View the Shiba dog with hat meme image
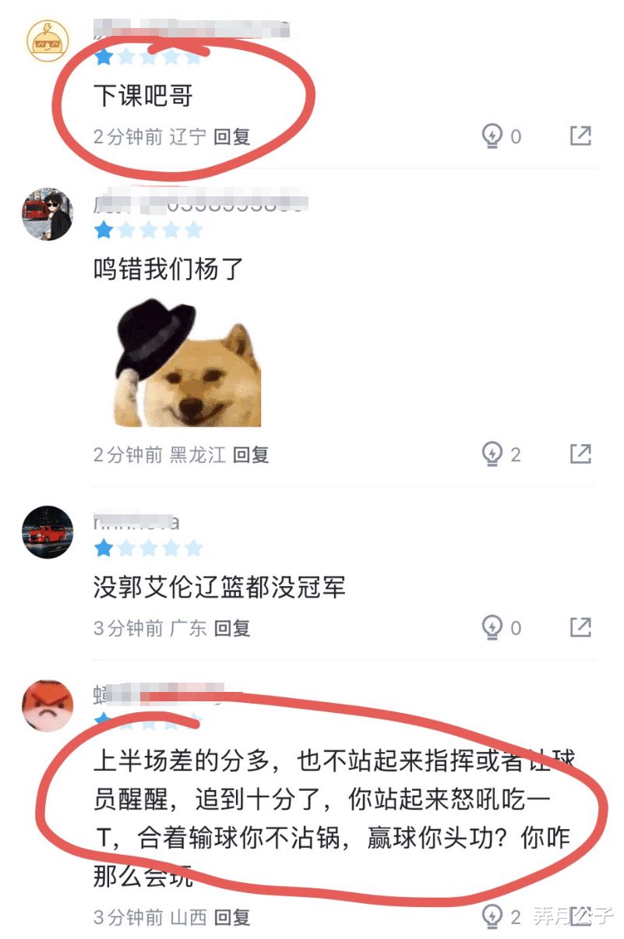The height and width of the screenshot is (939, 624). pos(187,364)
